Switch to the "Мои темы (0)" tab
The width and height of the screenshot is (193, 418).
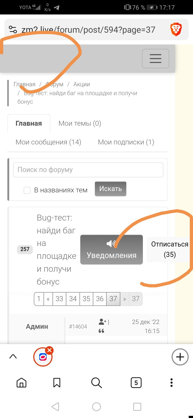point(80,124)
